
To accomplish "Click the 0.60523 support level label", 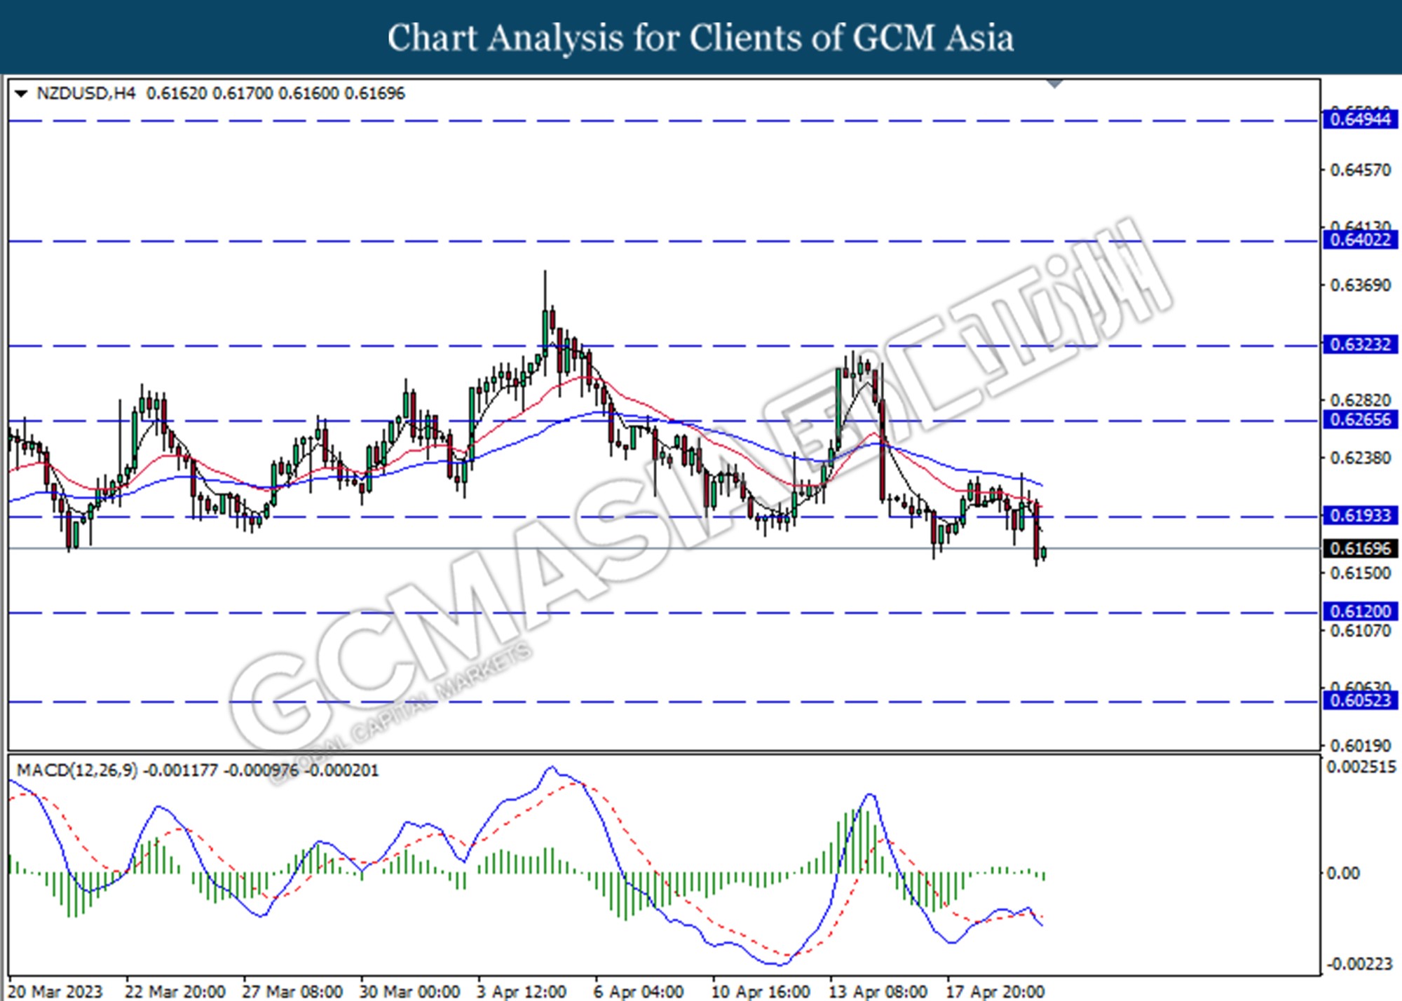I will click(x=1359, y=700).
